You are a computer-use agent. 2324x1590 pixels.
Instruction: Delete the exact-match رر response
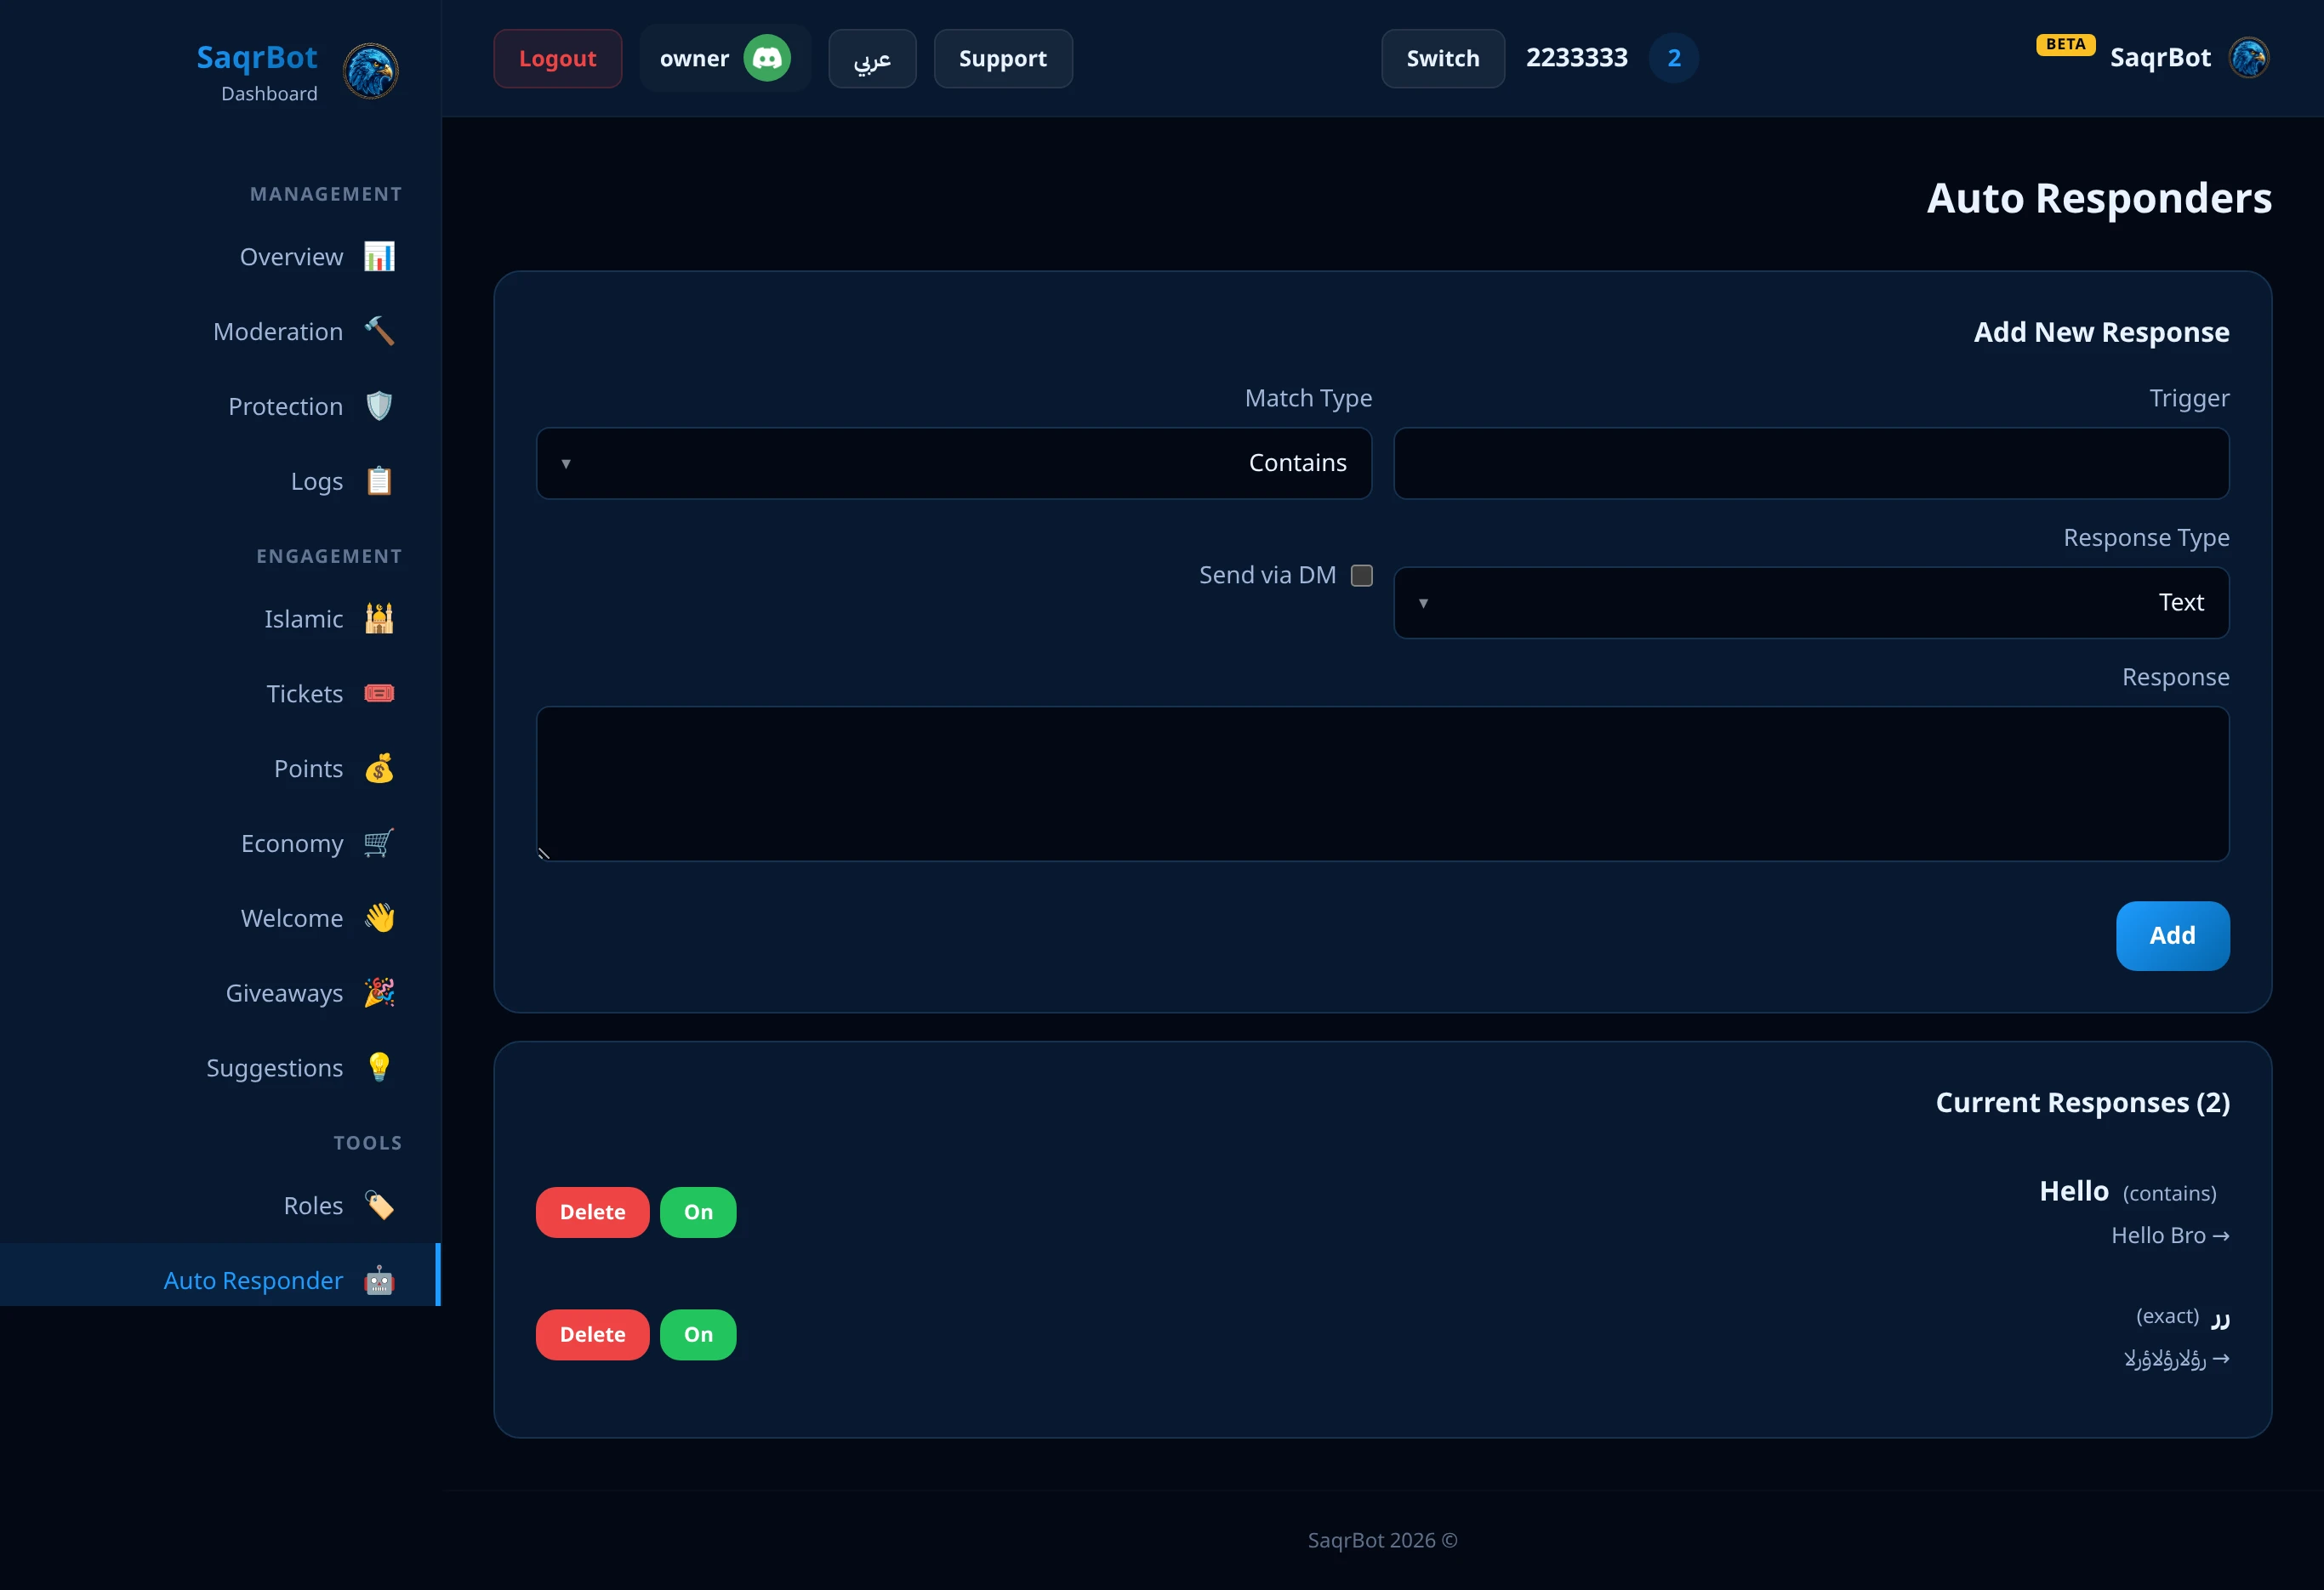click(592, 1334)
